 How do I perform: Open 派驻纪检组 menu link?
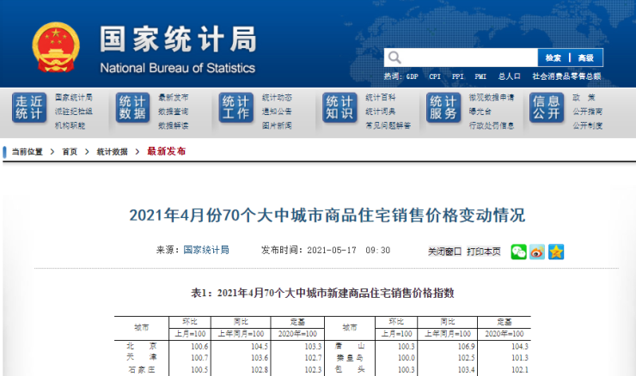74,111
